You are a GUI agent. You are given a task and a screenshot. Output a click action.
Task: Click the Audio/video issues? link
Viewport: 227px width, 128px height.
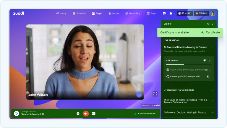(147, 113)
